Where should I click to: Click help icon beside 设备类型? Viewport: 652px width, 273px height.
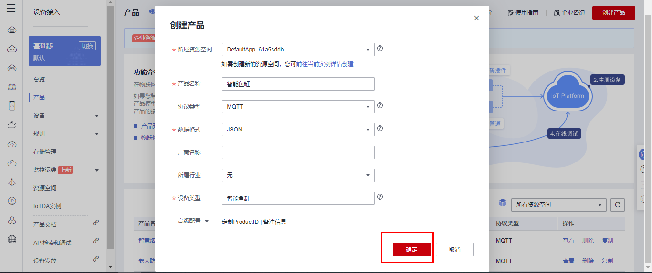(380, 197)
